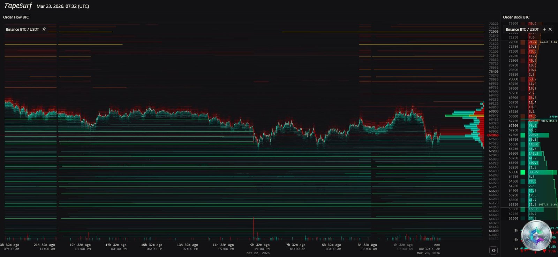The width and height of the screenshot is (558, 257).
Task: Open the Binance BTC / USDT selector in Order Book
Action: click(522, 29)
